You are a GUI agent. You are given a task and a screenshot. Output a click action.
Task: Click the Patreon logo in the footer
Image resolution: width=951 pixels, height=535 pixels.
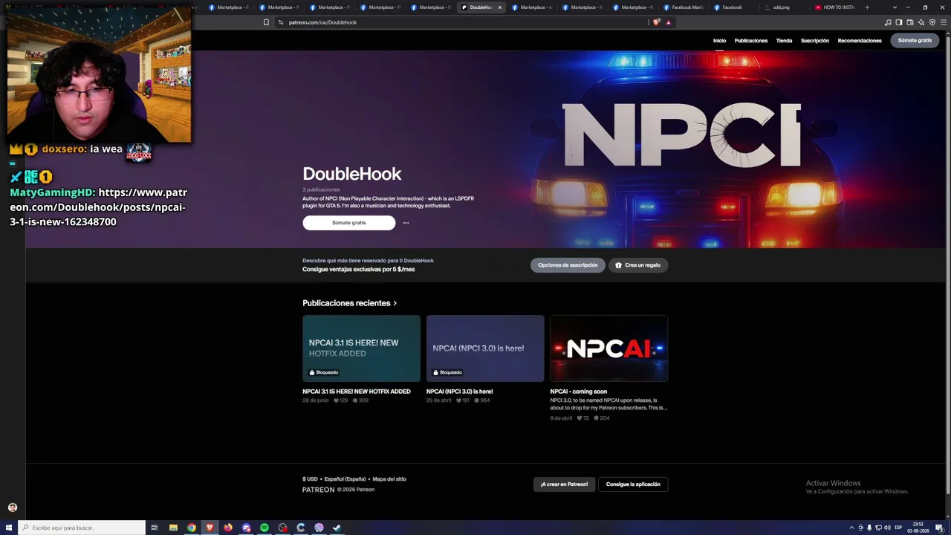coord(318,490)
